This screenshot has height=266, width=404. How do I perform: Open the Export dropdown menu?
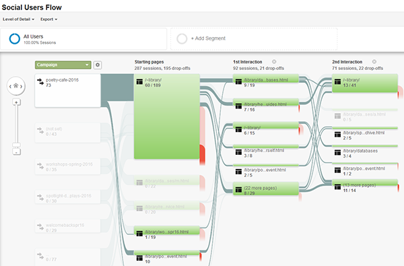(48, 20)
